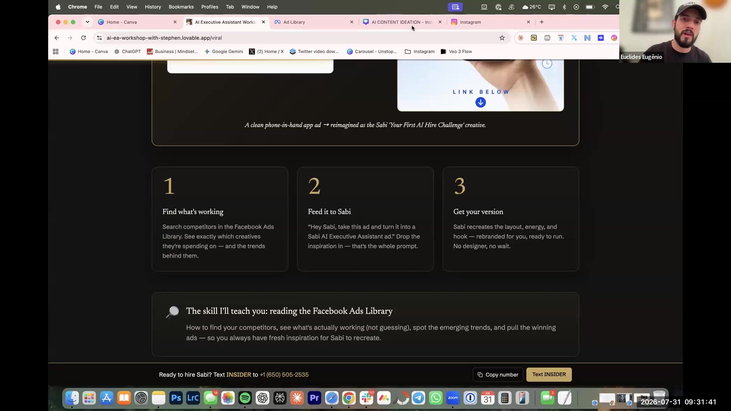Close the Ad Library tab
The height and width of the screenshot is (411, 731).
pos(352,22)
